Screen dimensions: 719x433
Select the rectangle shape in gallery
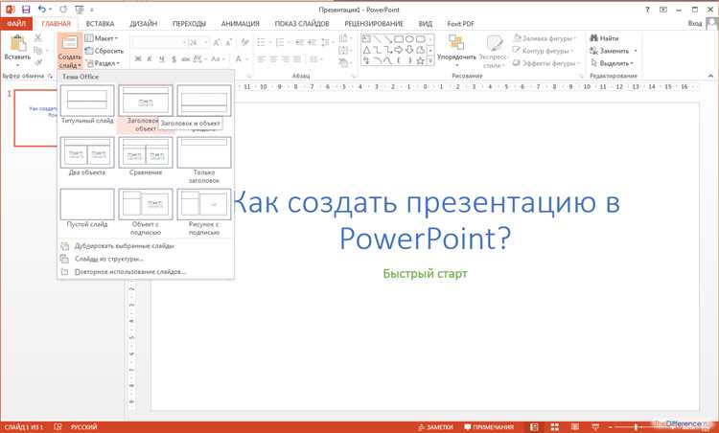pyautogui.click(x=399, y=39)
